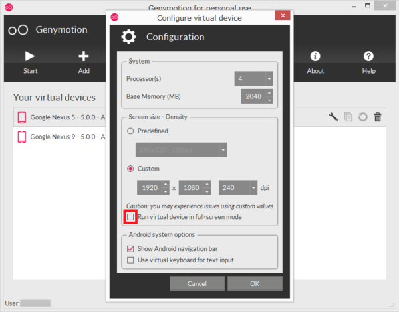Decrease custom height 1080 with down arrow
The image size is (399, 312).
(x=207, y=191)
